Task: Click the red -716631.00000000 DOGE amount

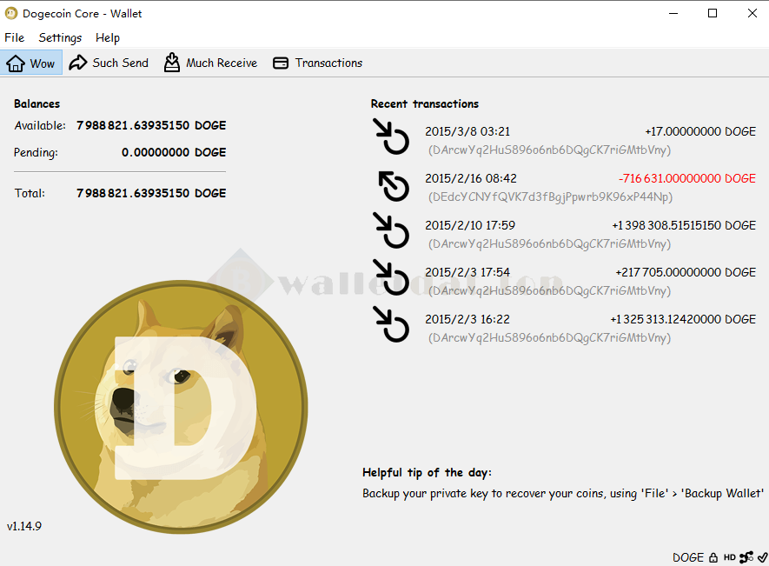Action: (686, 178)
